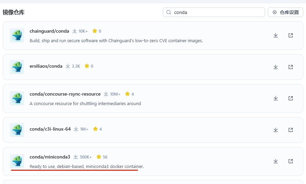Select the ersiliaos/conda repository name

click(46, 66)
